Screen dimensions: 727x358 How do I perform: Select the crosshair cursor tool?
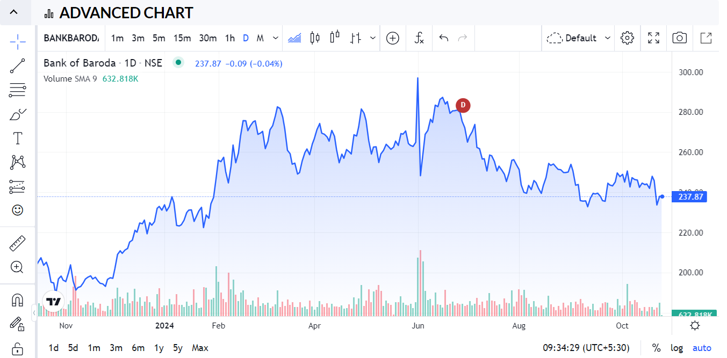tap(17, 41)
